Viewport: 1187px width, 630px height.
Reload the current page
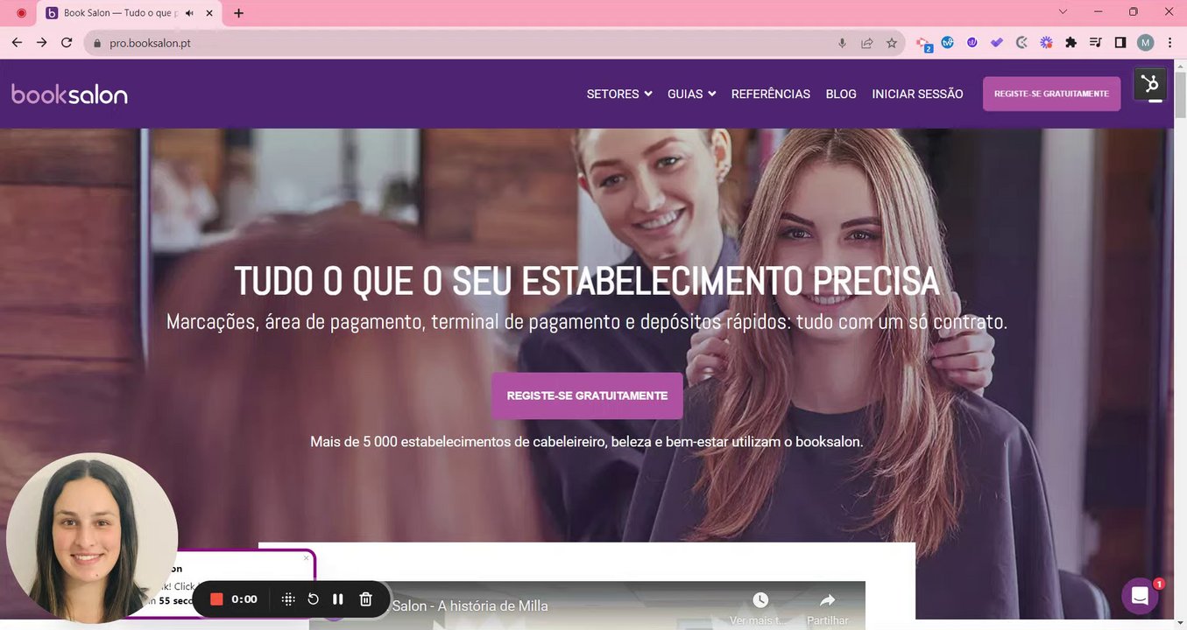pyautogui.click(x=67, y=43)
